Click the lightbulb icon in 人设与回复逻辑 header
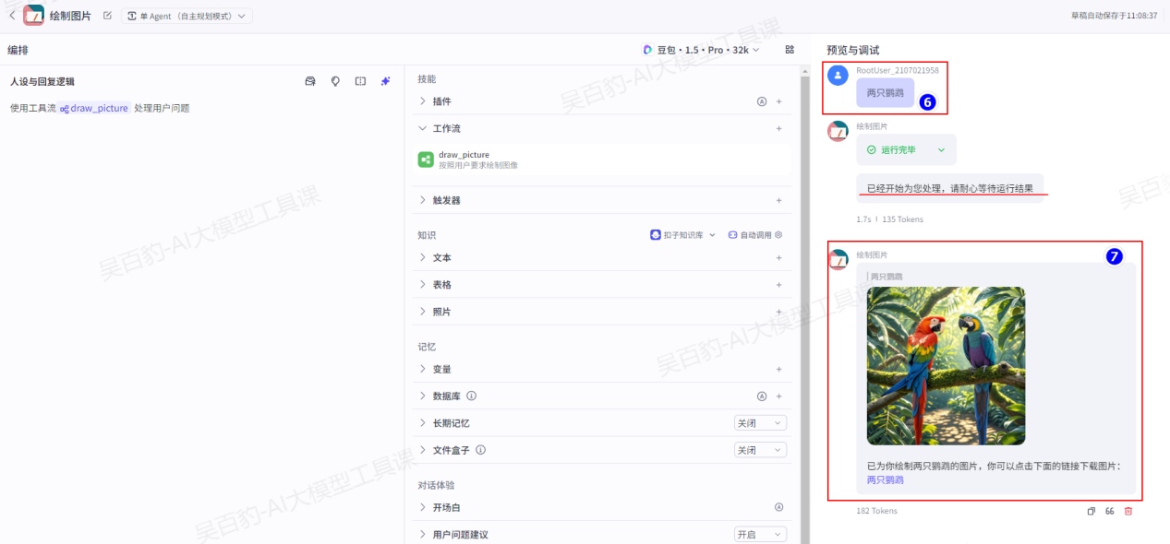 pos(335,81)
